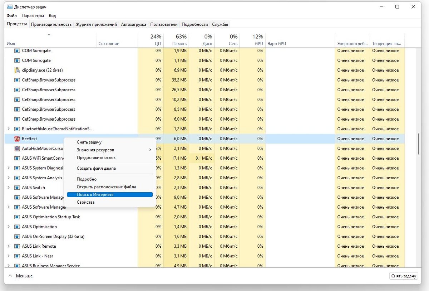Expand the ASUS System Diagnosis group
The width and height of the screenshot is (429, 291).
pos(9,168)
